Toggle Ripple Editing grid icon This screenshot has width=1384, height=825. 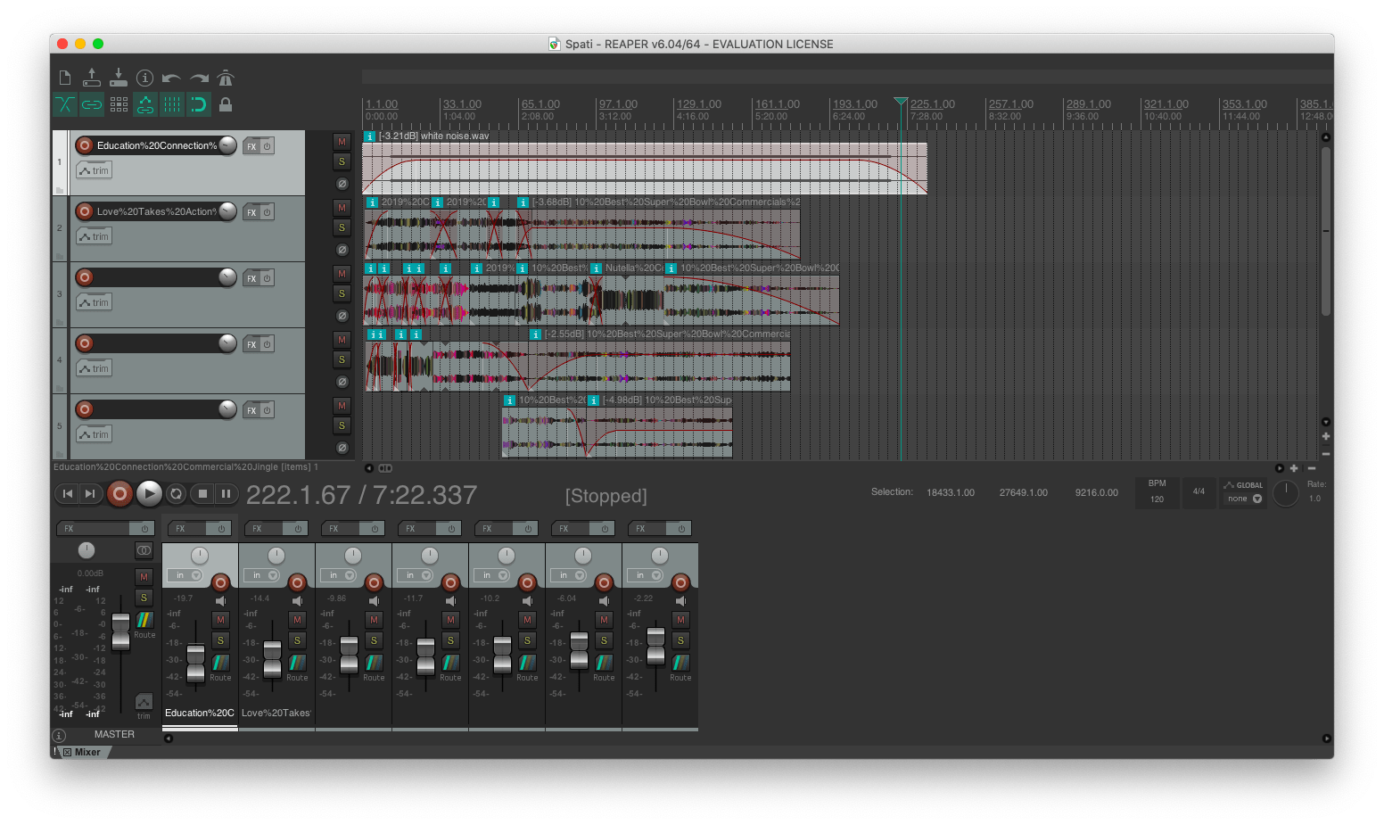click(x=119, y=104)
